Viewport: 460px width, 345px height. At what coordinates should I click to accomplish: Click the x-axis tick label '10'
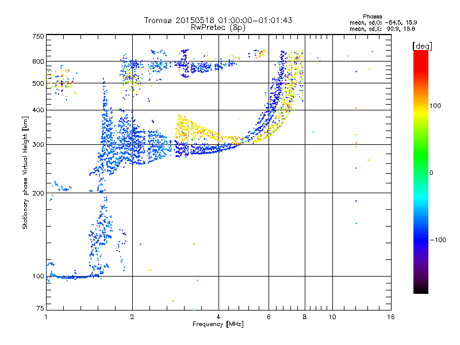[x=332, y=317]
